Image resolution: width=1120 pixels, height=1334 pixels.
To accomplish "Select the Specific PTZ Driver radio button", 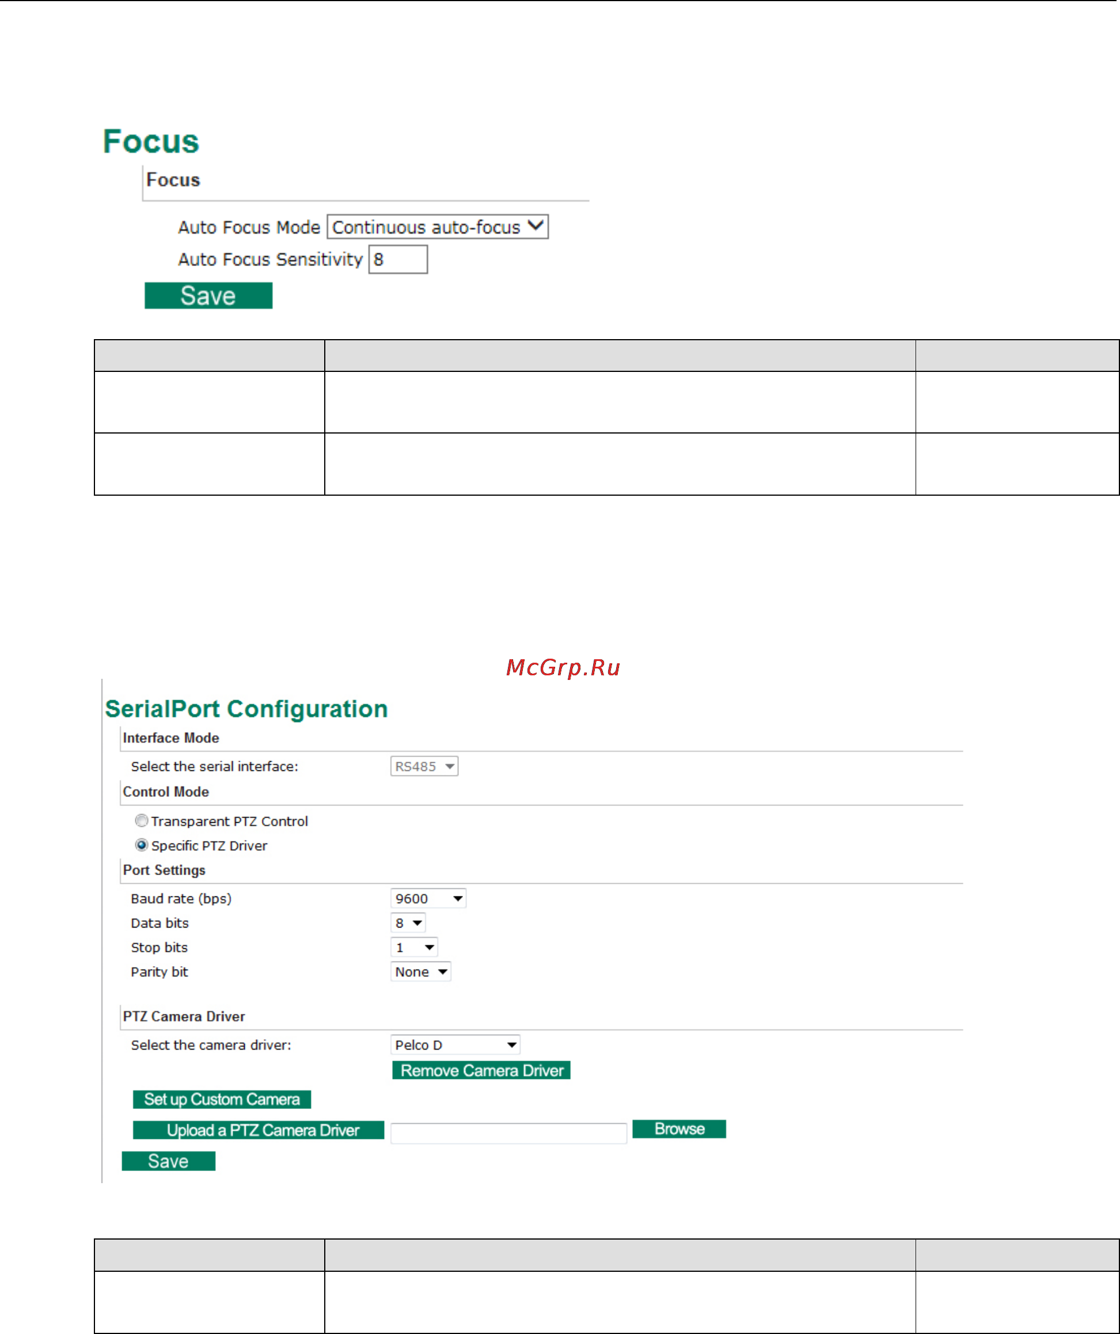I will coord(142,845).
